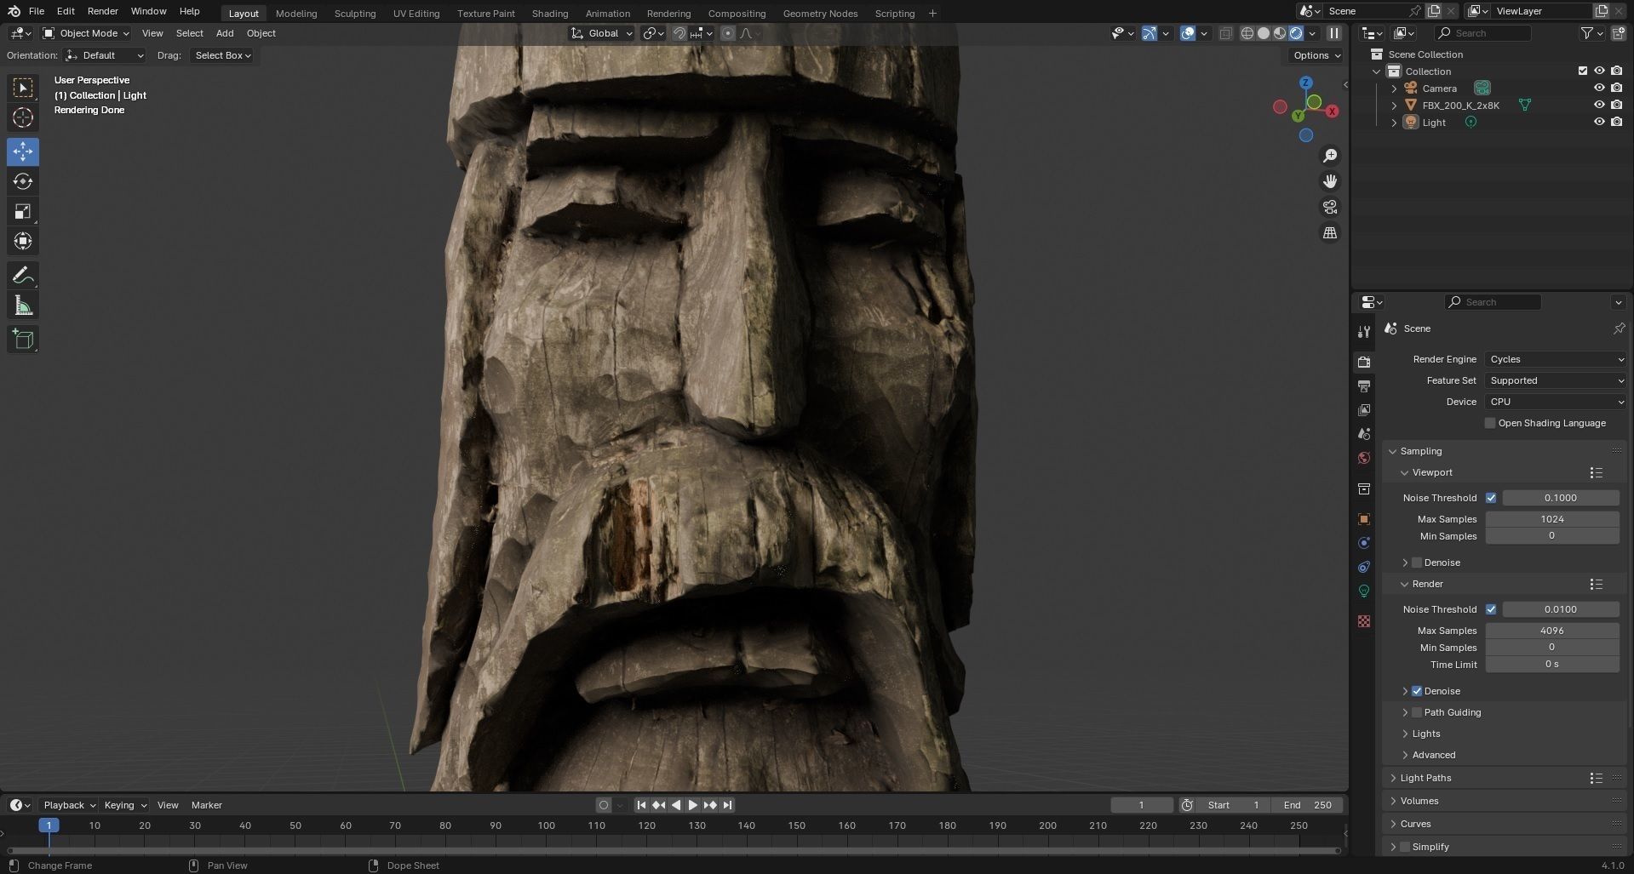Switch to the UV Editing workspace tab
This screenshot has height=874, width=1634.
point(416,13)
